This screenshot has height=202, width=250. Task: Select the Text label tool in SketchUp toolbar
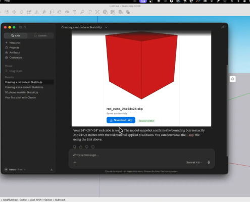click(52, 12)
